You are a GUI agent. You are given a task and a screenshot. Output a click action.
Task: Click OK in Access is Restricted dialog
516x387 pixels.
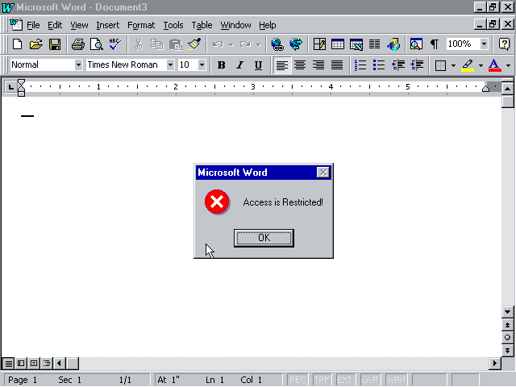point(264,238)
